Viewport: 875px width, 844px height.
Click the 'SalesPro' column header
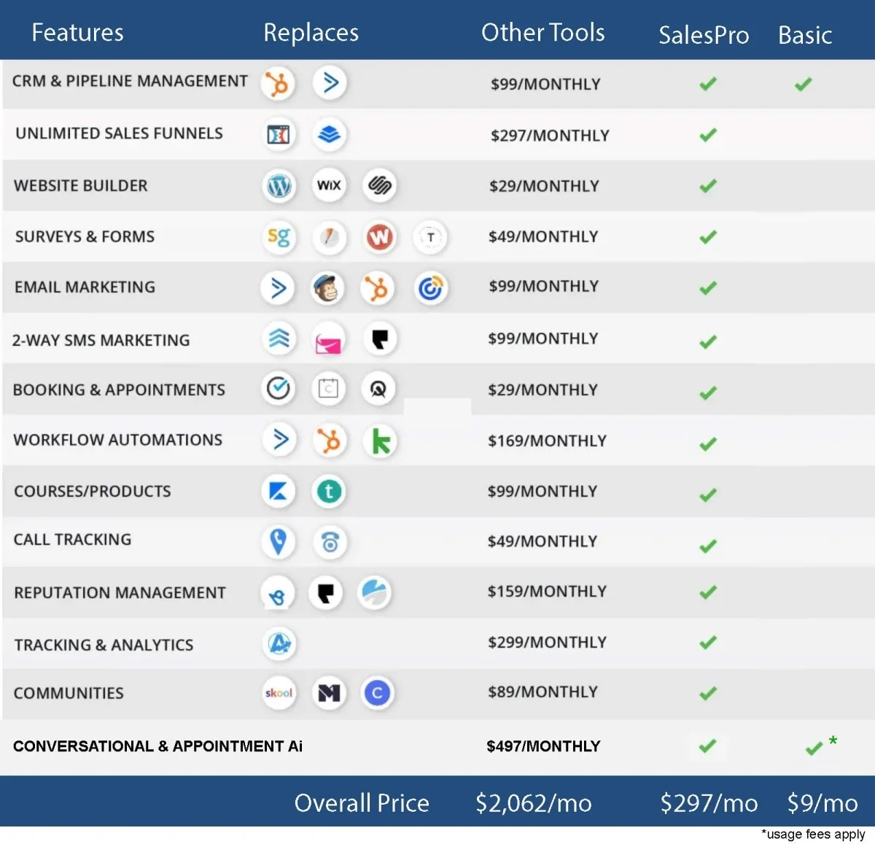[704, 35]
